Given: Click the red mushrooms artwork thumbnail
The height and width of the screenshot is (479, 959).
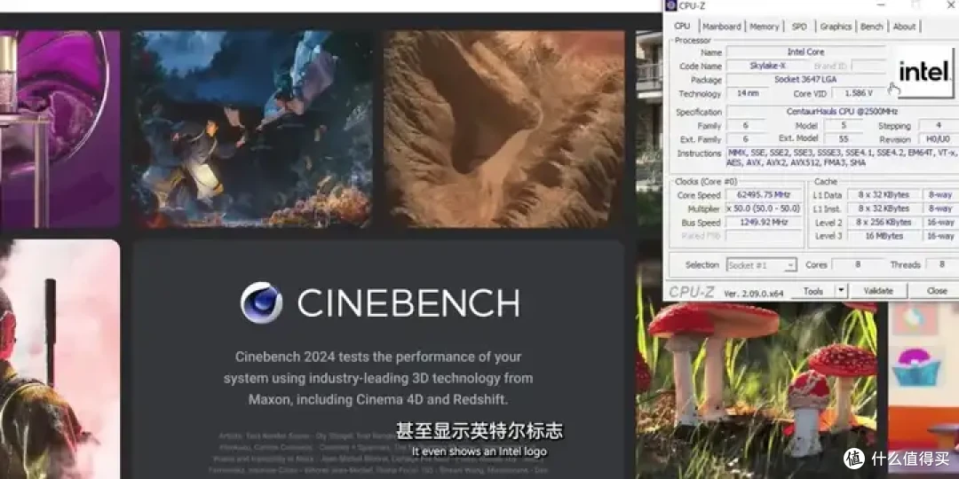Looking at the screenshot, I should (x=757, y=391).
